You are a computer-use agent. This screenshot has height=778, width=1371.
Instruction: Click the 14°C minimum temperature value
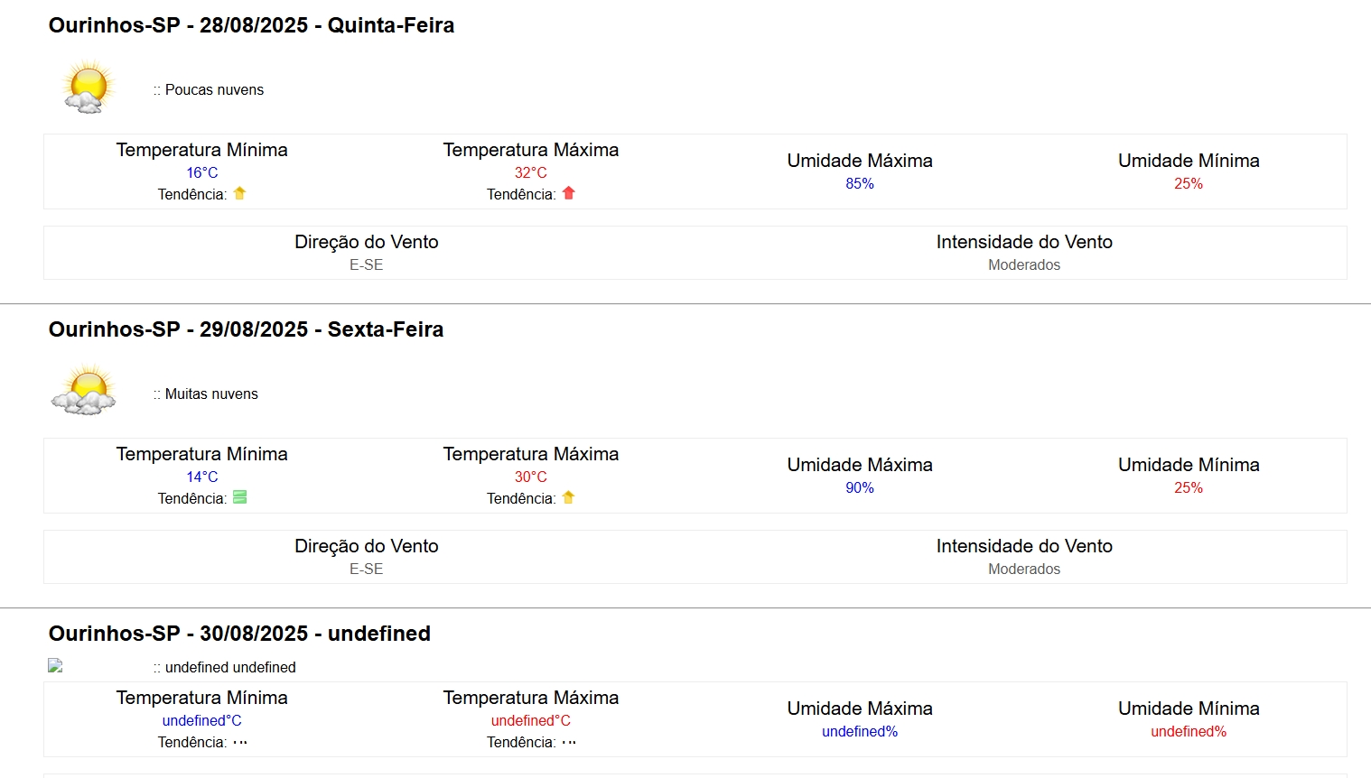coord(201,477)
